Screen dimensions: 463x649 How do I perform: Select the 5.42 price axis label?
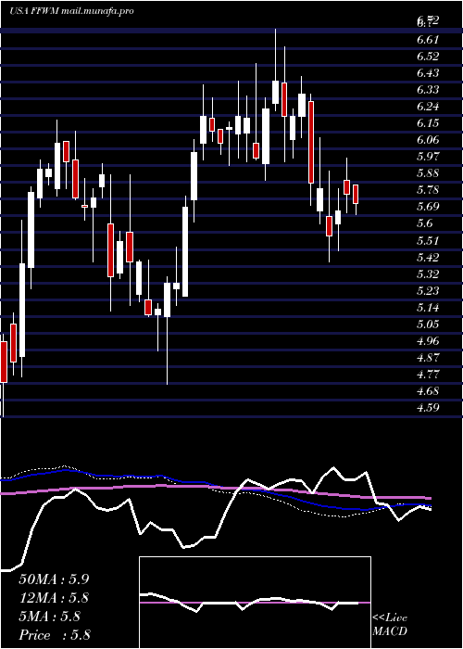click(428, 257)
